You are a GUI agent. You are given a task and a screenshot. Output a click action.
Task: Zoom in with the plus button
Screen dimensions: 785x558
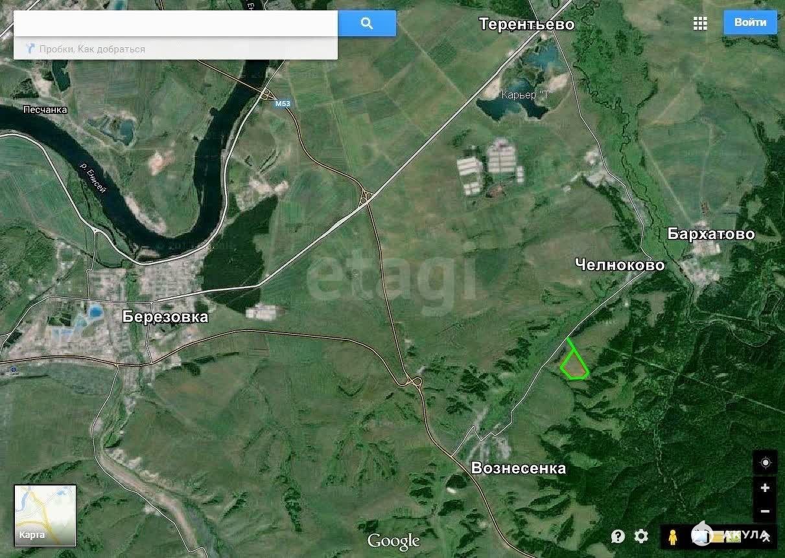click(765, 488)
